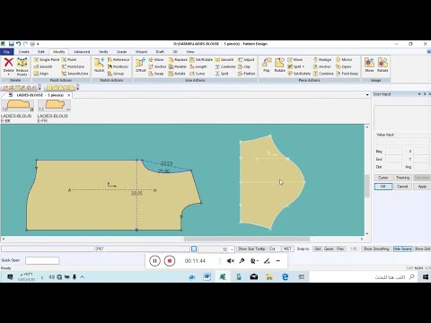
Task: Select the Clip line action
Action: click(x=244, y=66)
